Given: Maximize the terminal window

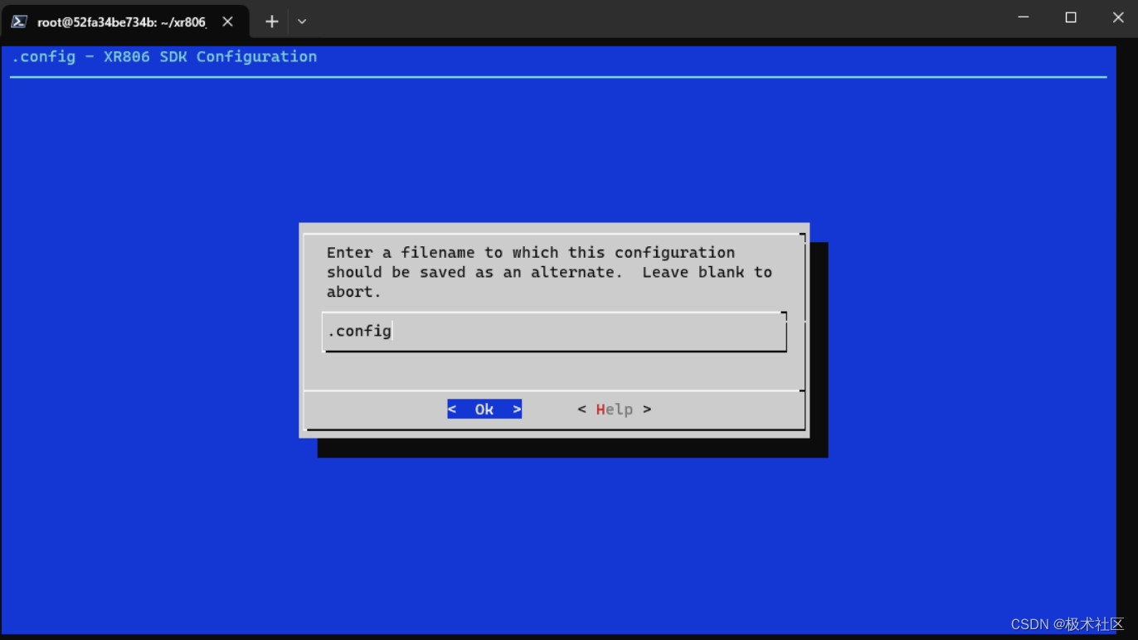Looking at the screenshot, I should tap(1071, 17).
